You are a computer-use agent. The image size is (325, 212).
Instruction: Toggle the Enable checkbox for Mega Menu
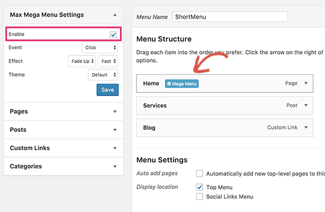tap(113, 35)
